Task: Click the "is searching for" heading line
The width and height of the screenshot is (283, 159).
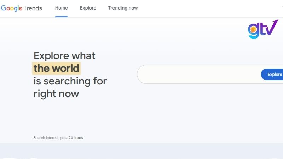Action: [70, 81]
